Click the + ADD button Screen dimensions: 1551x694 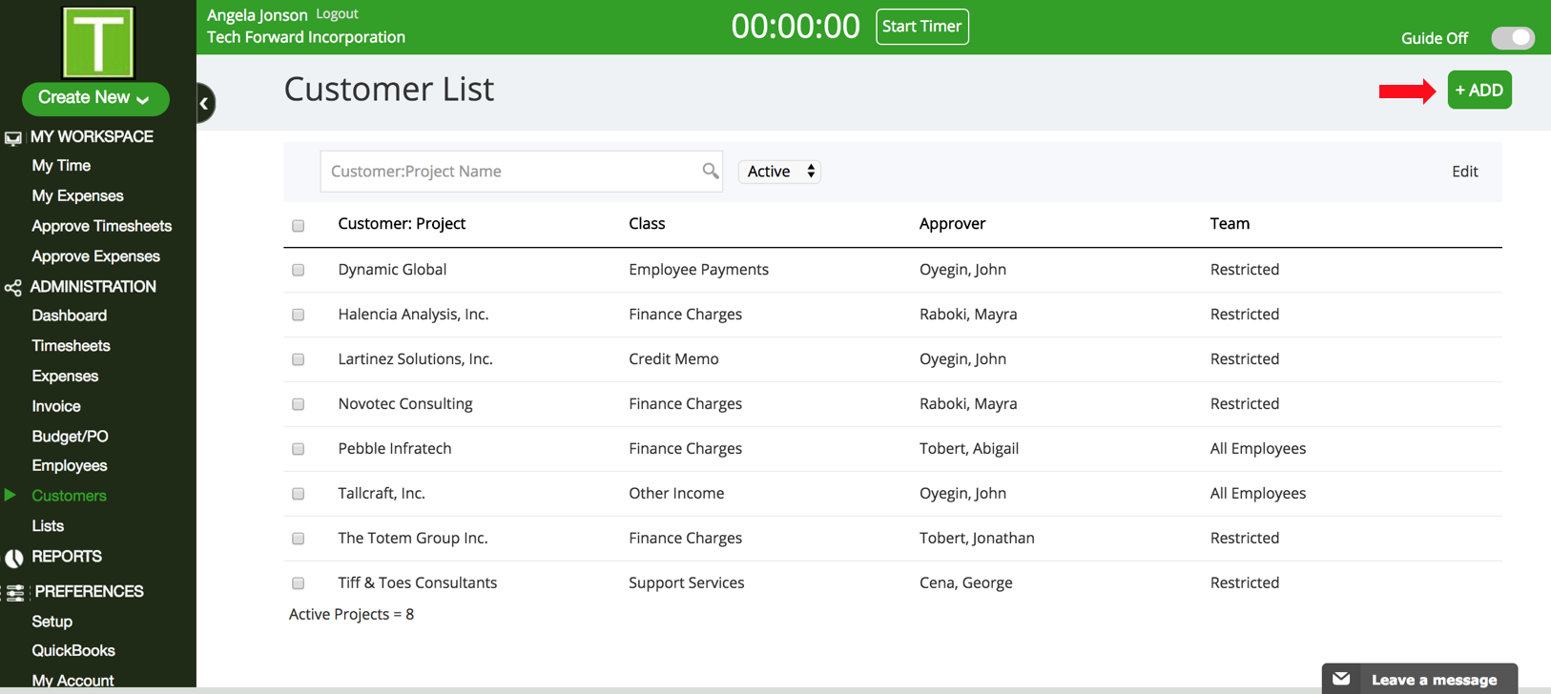point(1479,90)
